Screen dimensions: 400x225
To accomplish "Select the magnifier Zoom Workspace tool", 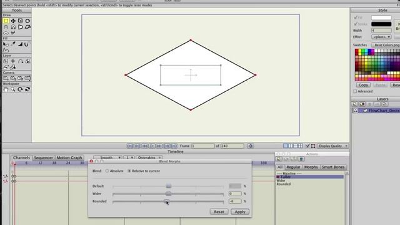I will (x=13, y=89).
